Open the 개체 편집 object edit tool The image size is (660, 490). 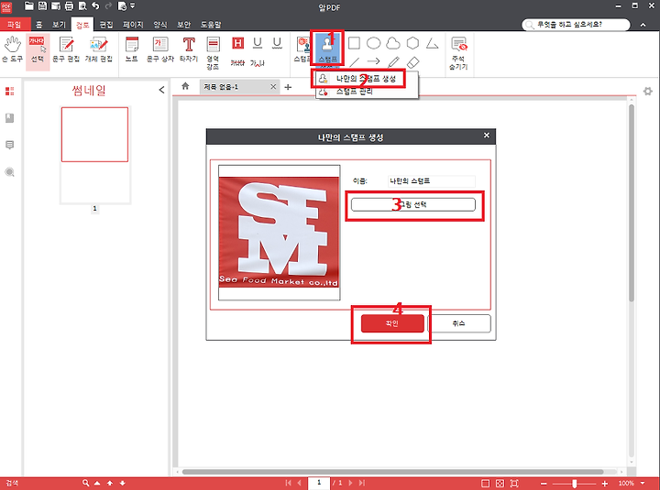(x=98, y=49)
